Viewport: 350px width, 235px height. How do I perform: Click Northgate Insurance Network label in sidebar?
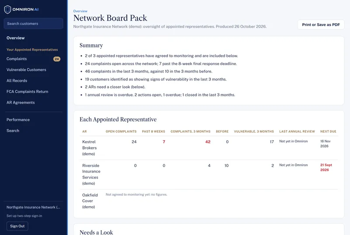coord(33,207)
